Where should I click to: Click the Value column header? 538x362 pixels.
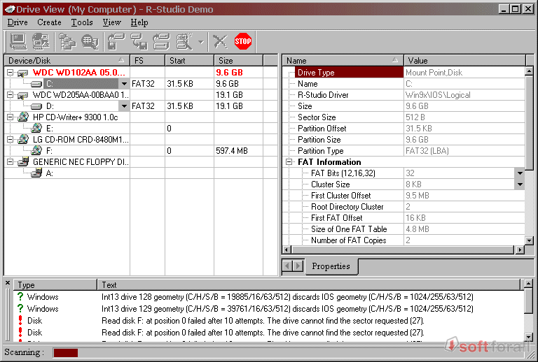coord(464,61)
